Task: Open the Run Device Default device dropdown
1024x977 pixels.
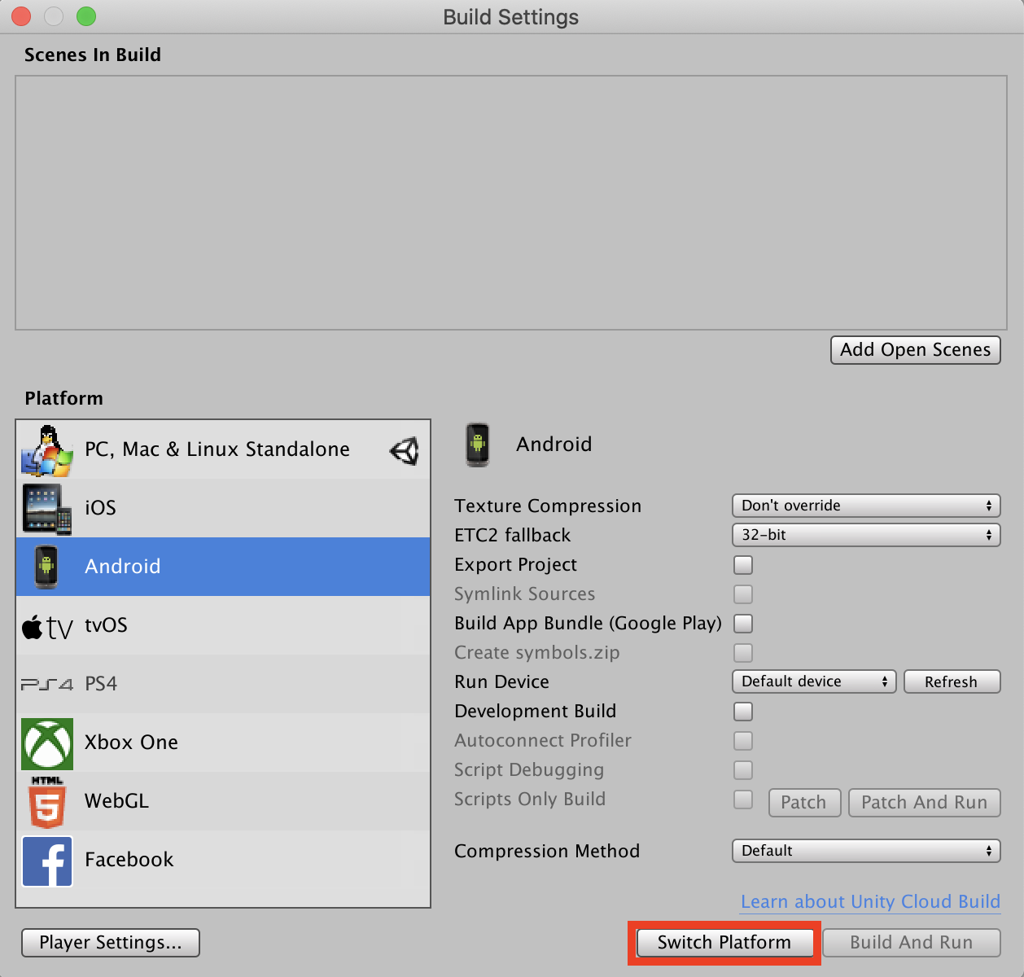Action: 814,681
